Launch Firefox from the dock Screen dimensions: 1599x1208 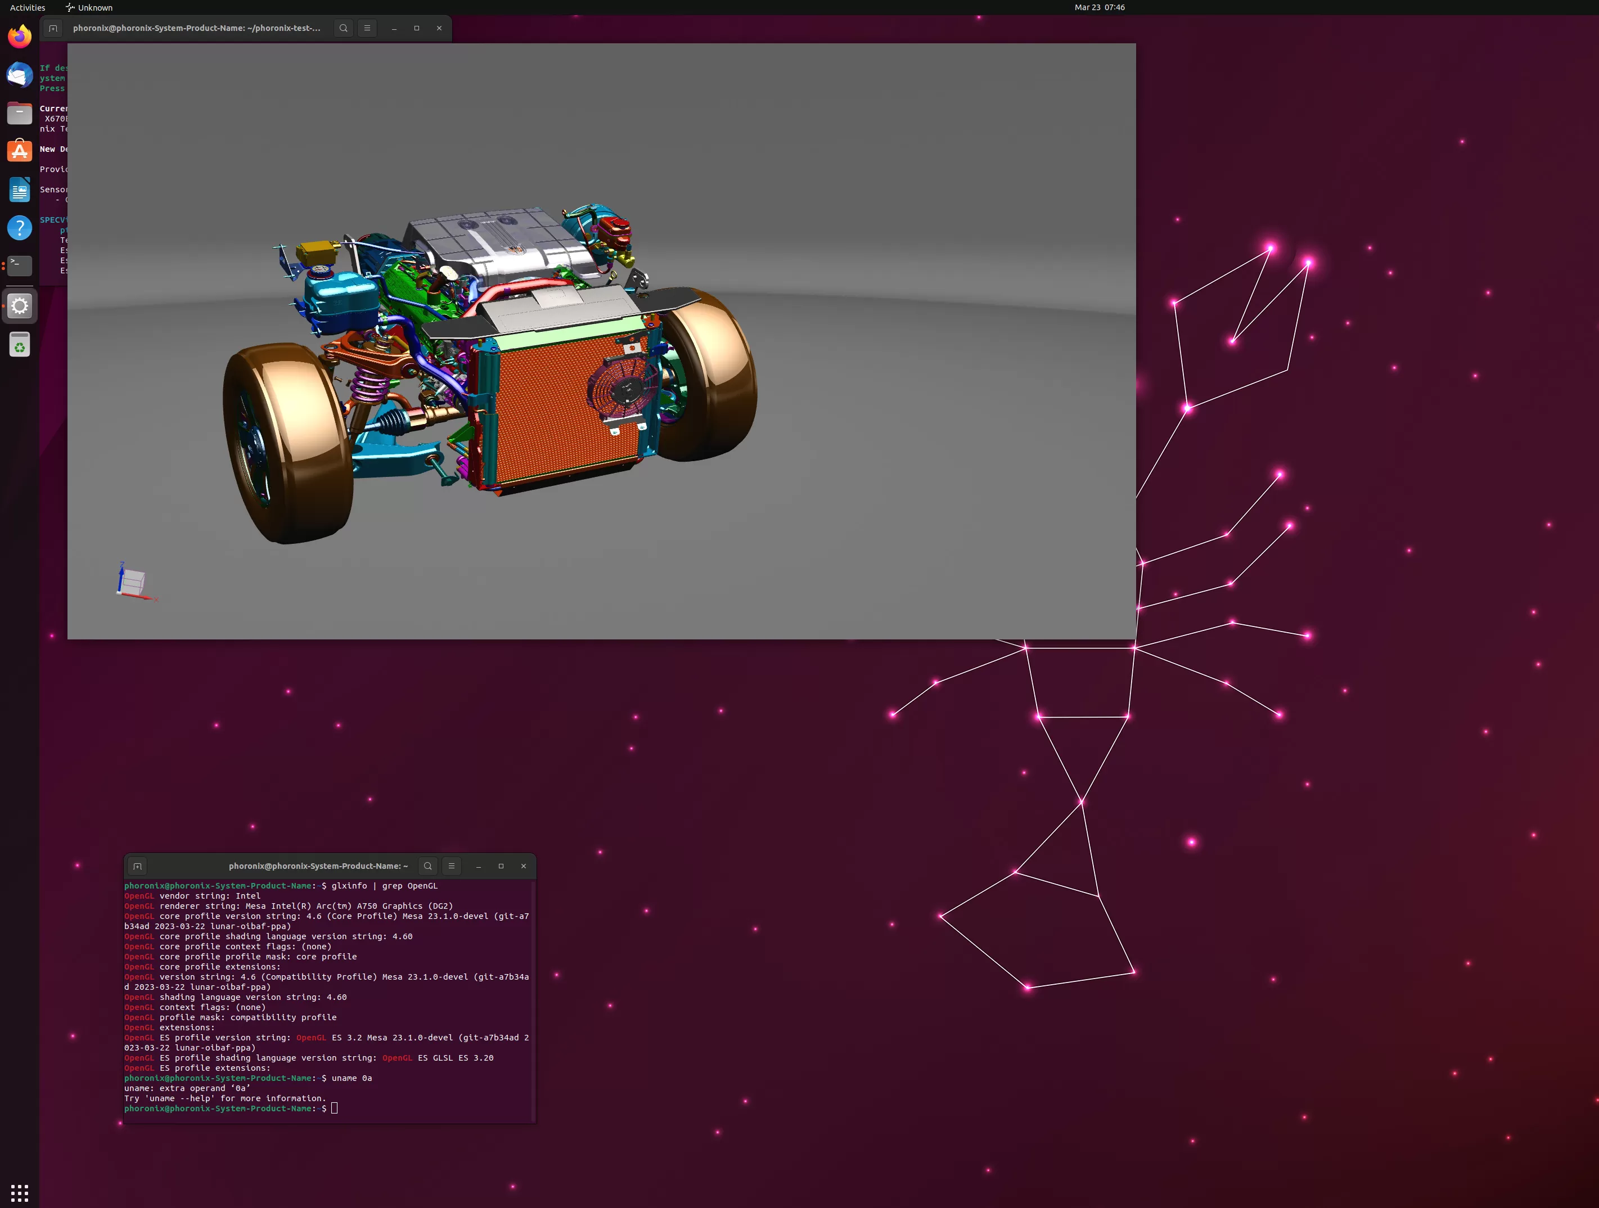pyautogui.click(x=20, y=36)
